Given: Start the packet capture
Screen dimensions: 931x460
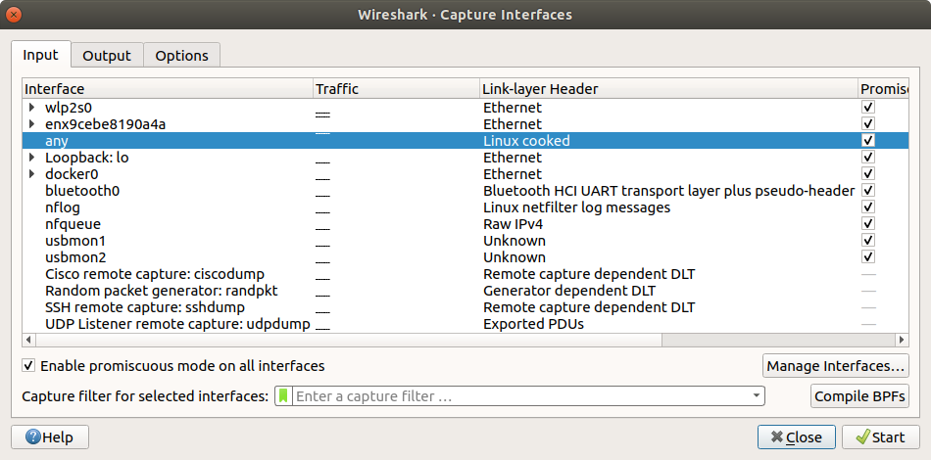Looking at the screenshot, I should 880,437.
